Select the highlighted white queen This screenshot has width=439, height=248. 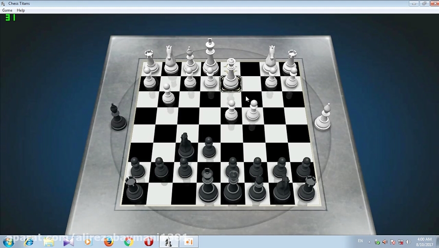(x=231, y=74)
